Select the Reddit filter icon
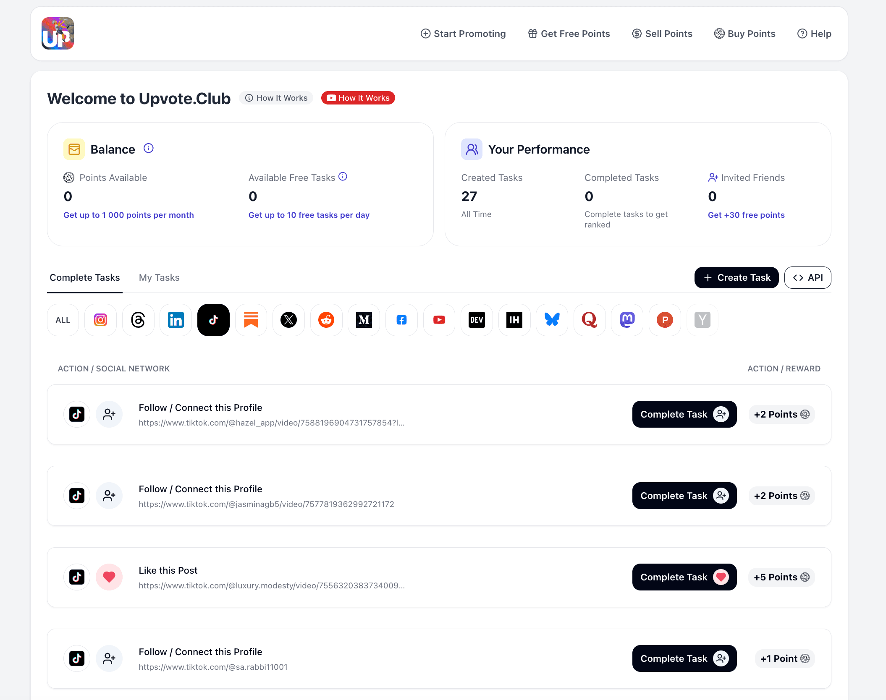Viewport: 886px width, 700px height. 326,320
